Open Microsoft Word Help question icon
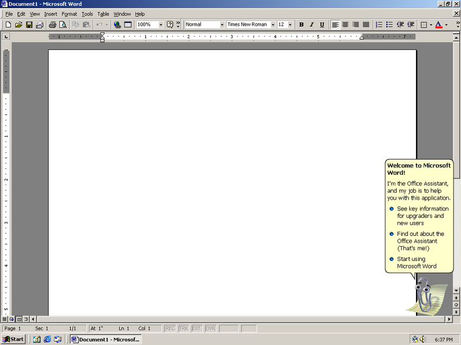This screenshot has height=345, width=461. [x=170, y=25]
